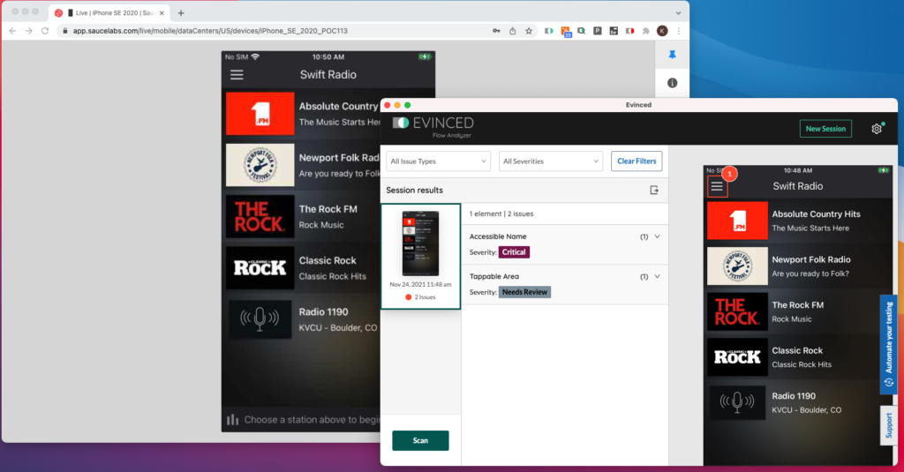Select Classic Rock in Evinced preview

pyautogui.click(x=798, y=357)
